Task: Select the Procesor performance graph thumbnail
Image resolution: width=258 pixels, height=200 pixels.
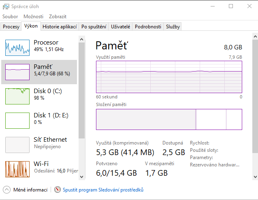Action: [x=17, y=47]
